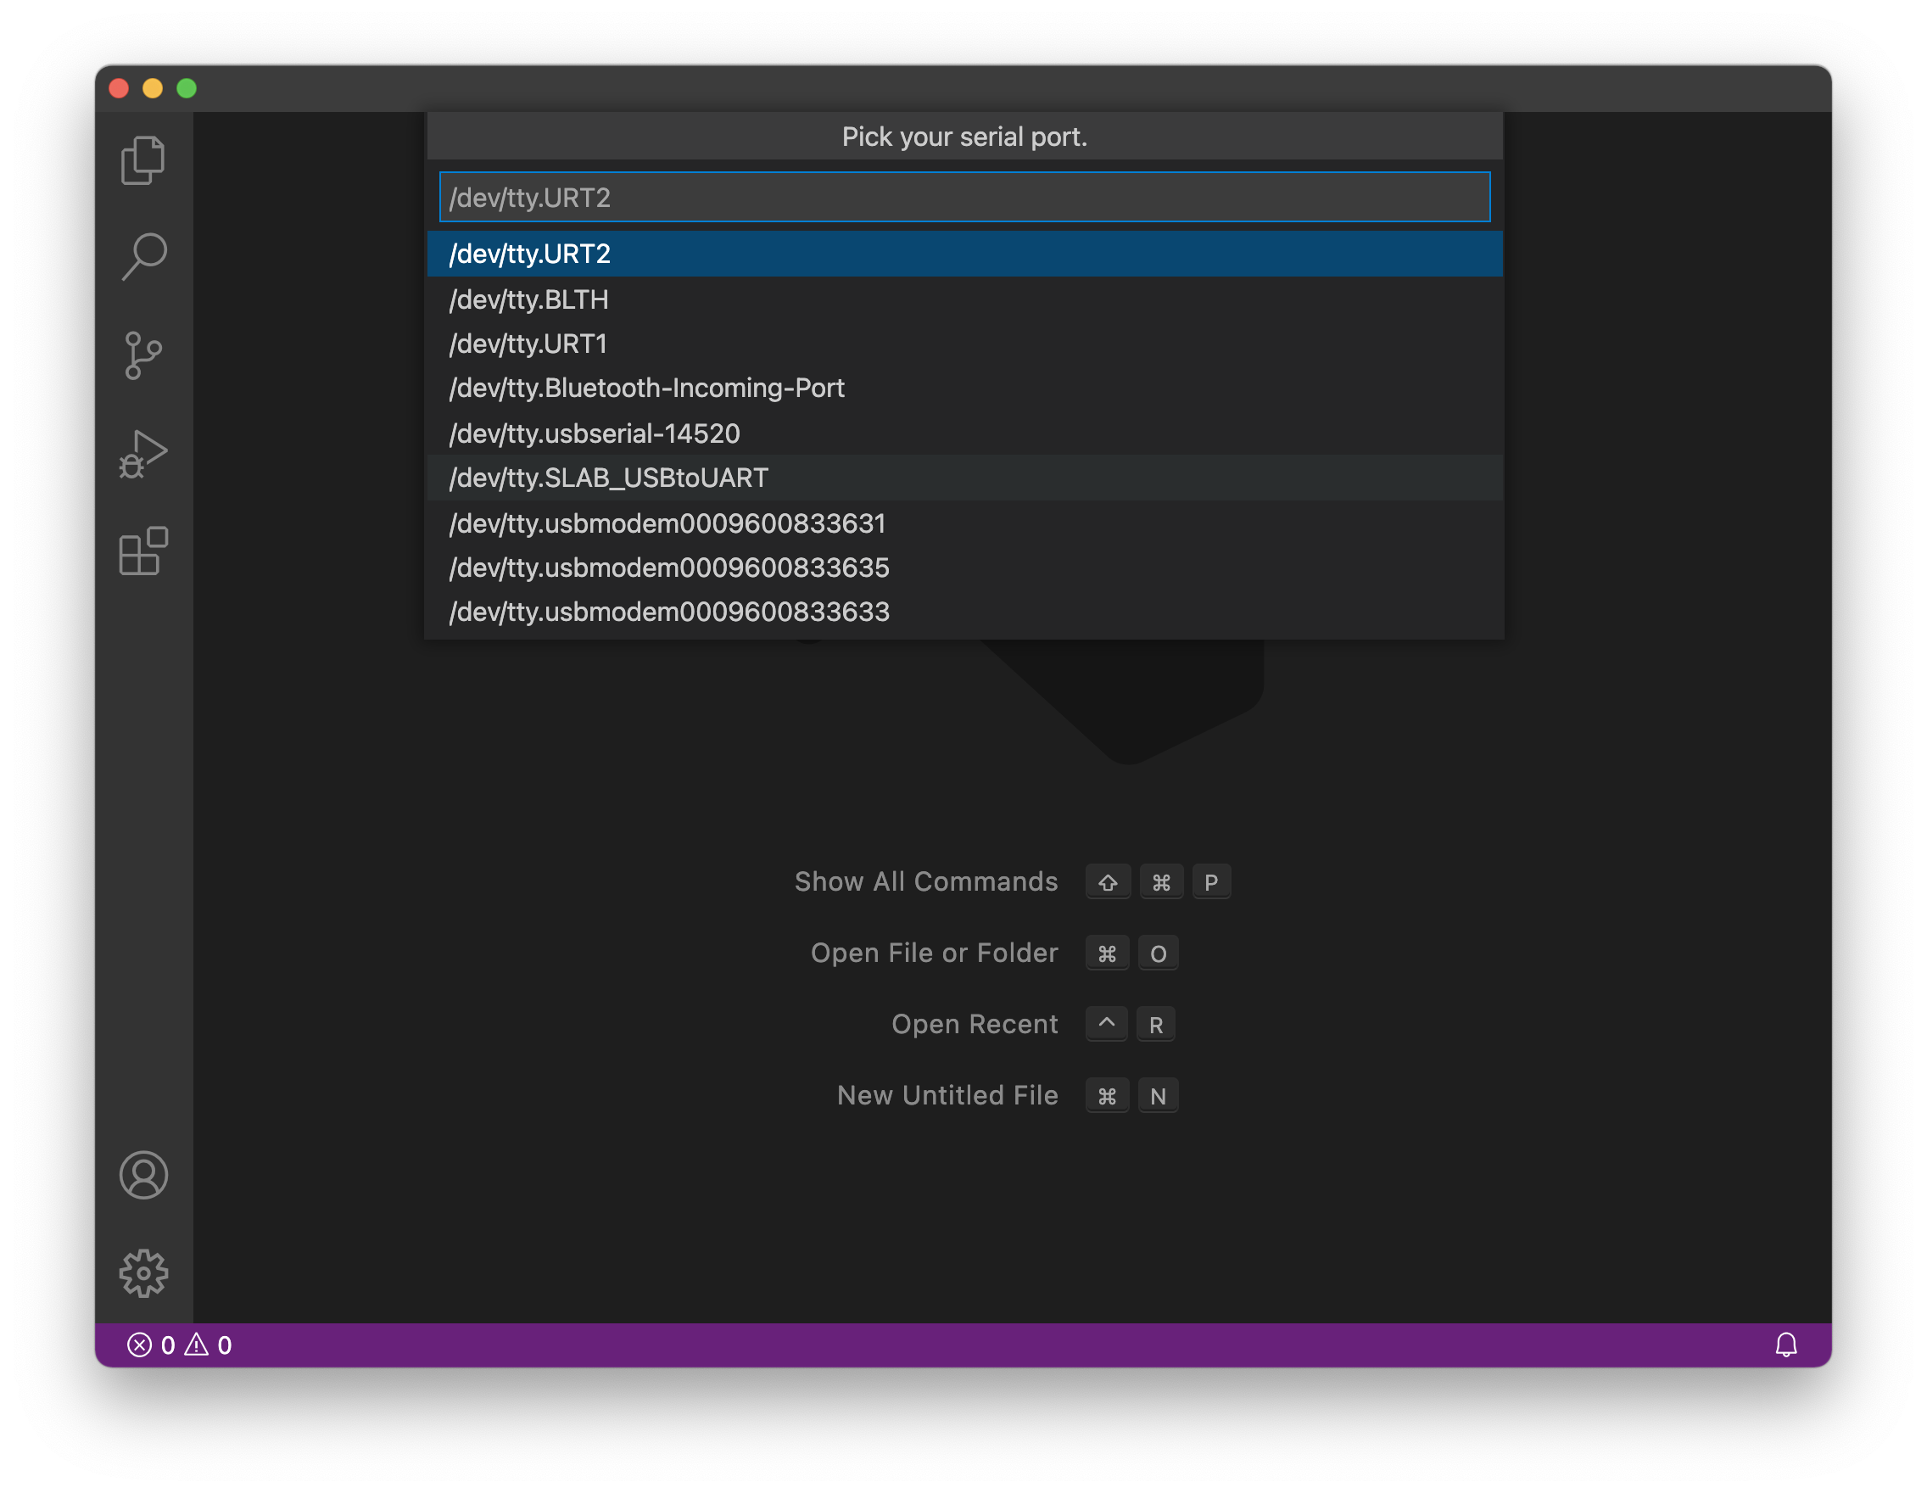Image resolution: width=1927 pixels, height=1493 pixels.
Task: Open the Explorer files icon
Action: [143, 160]
